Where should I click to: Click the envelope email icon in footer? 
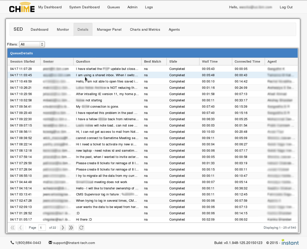50,243
